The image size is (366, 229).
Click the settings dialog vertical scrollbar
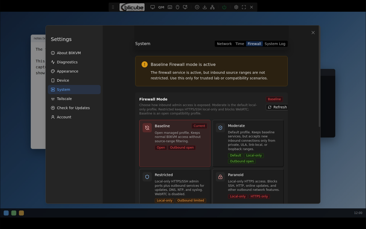[319, 76]
